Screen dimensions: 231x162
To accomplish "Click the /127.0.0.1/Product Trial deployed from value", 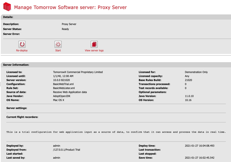I will 66,150.
